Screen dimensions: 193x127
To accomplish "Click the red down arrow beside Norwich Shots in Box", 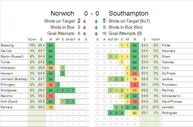I will coord(84,27).
